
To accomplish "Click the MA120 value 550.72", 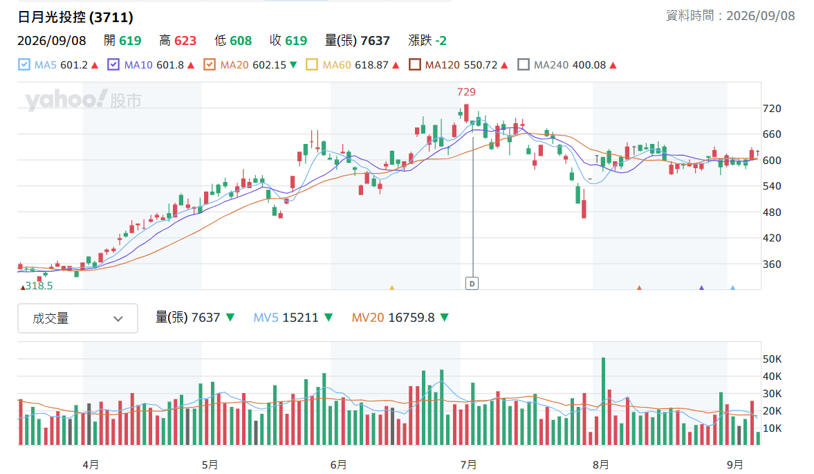I will point(481,65).
